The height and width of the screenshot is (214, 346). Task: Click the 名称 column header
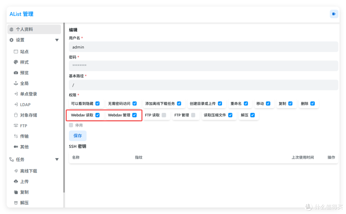point(76,157)
